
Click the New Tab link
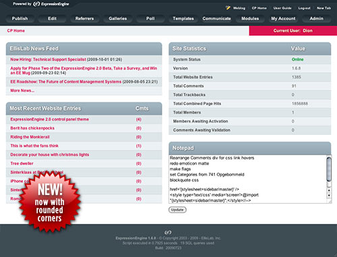[x=324, y=8]
